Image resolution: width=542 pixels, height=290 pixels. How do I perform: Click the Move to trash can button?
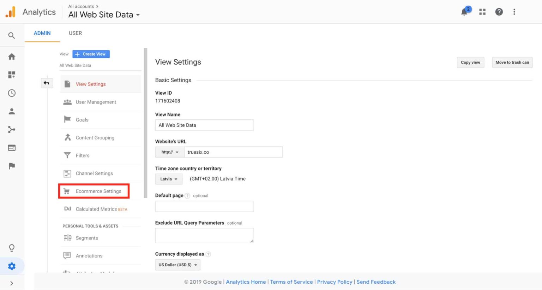[512, 63]
